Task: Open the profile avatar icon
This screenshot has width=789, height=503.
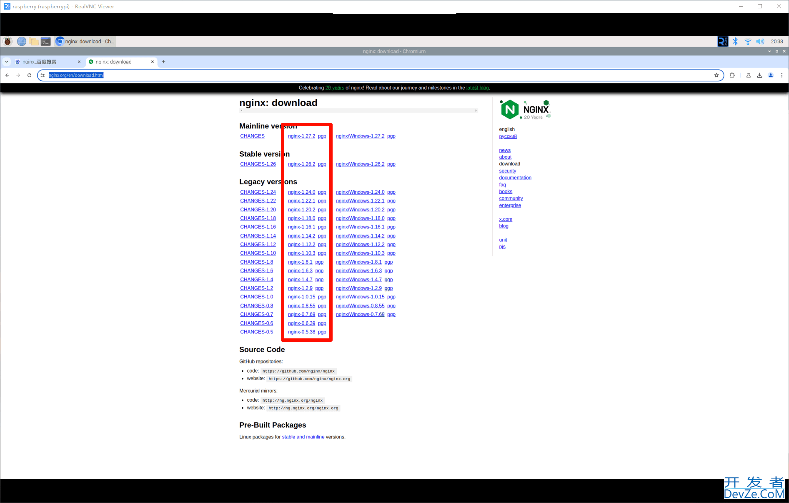Action: pos(771,75)
